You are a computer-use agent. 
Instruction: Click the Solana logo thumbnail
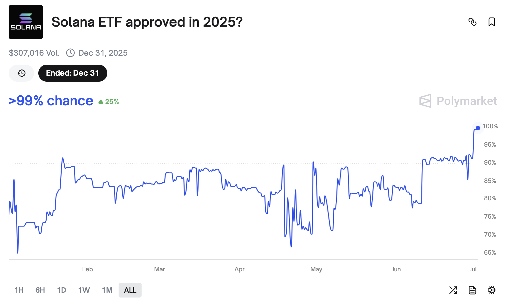click(x=26, y=22)
